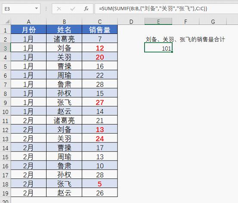This screenshot has height=203, width=238.
Task: Click red value 13 in row 12
Action: click(x=100, y=129)
